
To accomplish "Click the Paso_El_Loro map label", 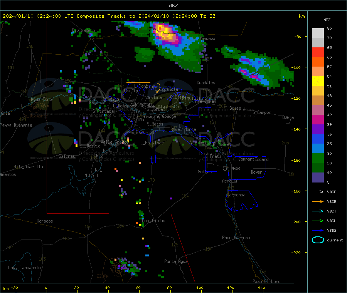I will click(x=266, y=281).
